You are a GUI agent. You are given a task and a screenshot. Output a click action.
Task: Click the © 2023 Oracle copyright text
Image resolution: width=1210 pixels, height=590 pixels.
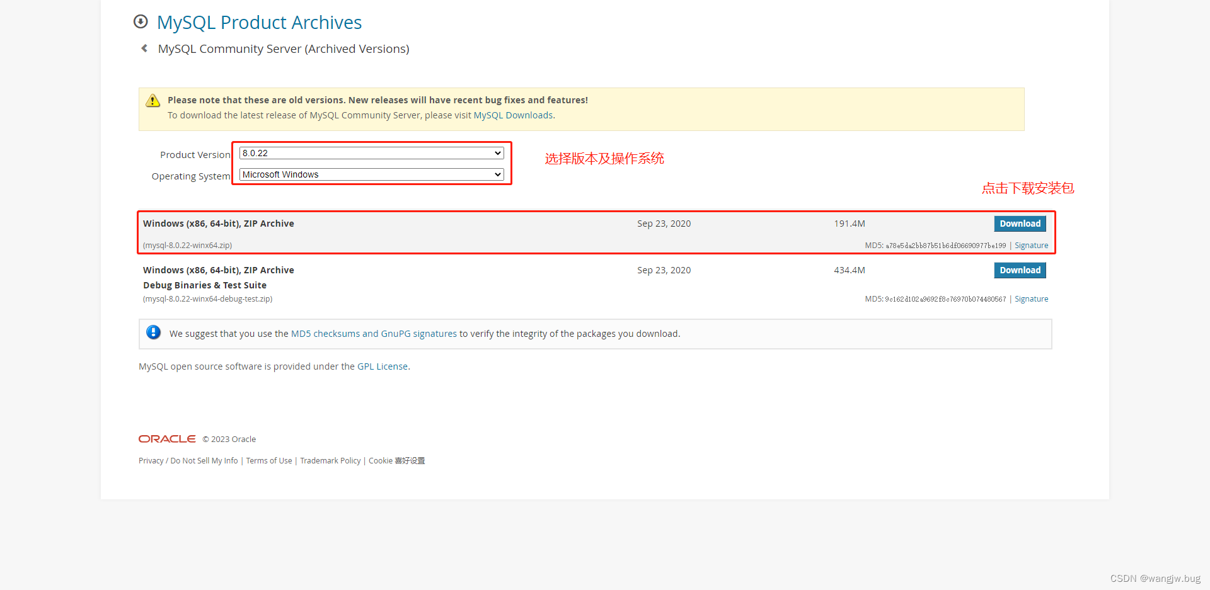pos(229,440)
